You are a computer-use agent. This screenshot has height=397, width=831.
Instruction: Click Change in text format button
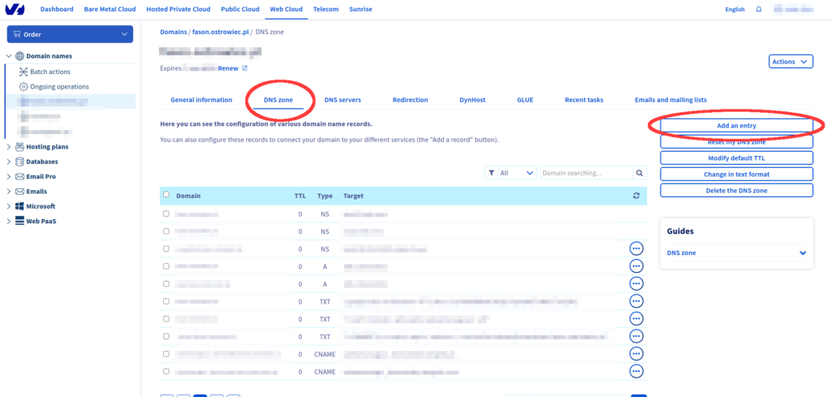click(x=736, y=174)
